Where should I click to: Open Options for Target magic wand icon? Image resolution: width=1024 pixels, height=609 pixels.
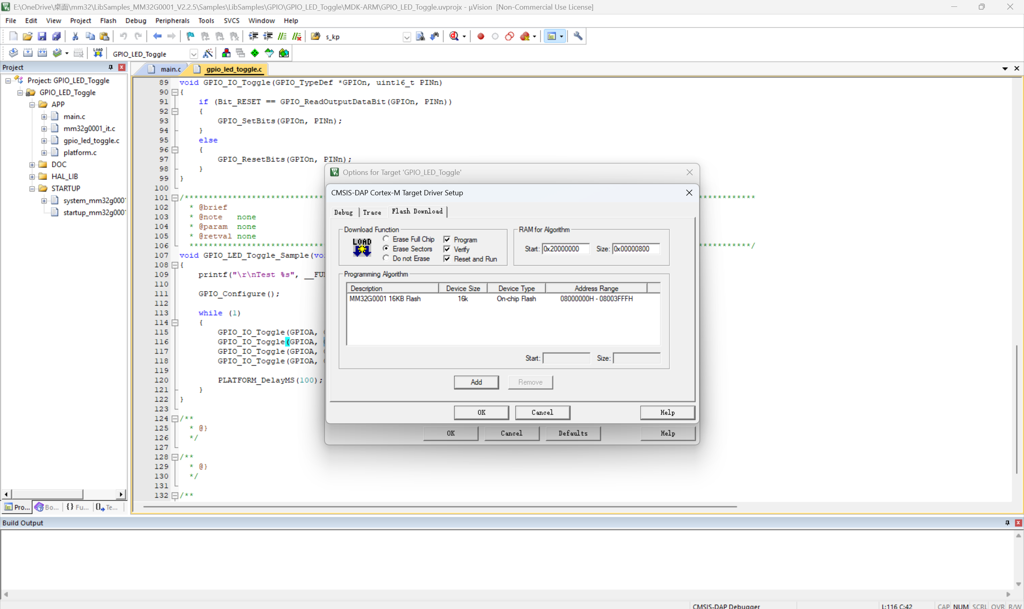click(x=208, y=53)
